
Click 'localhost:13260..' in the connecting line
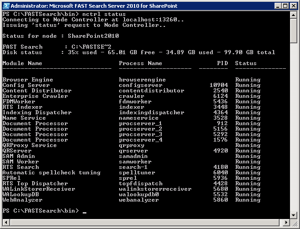pyautogui.click(x=153, y=20)
